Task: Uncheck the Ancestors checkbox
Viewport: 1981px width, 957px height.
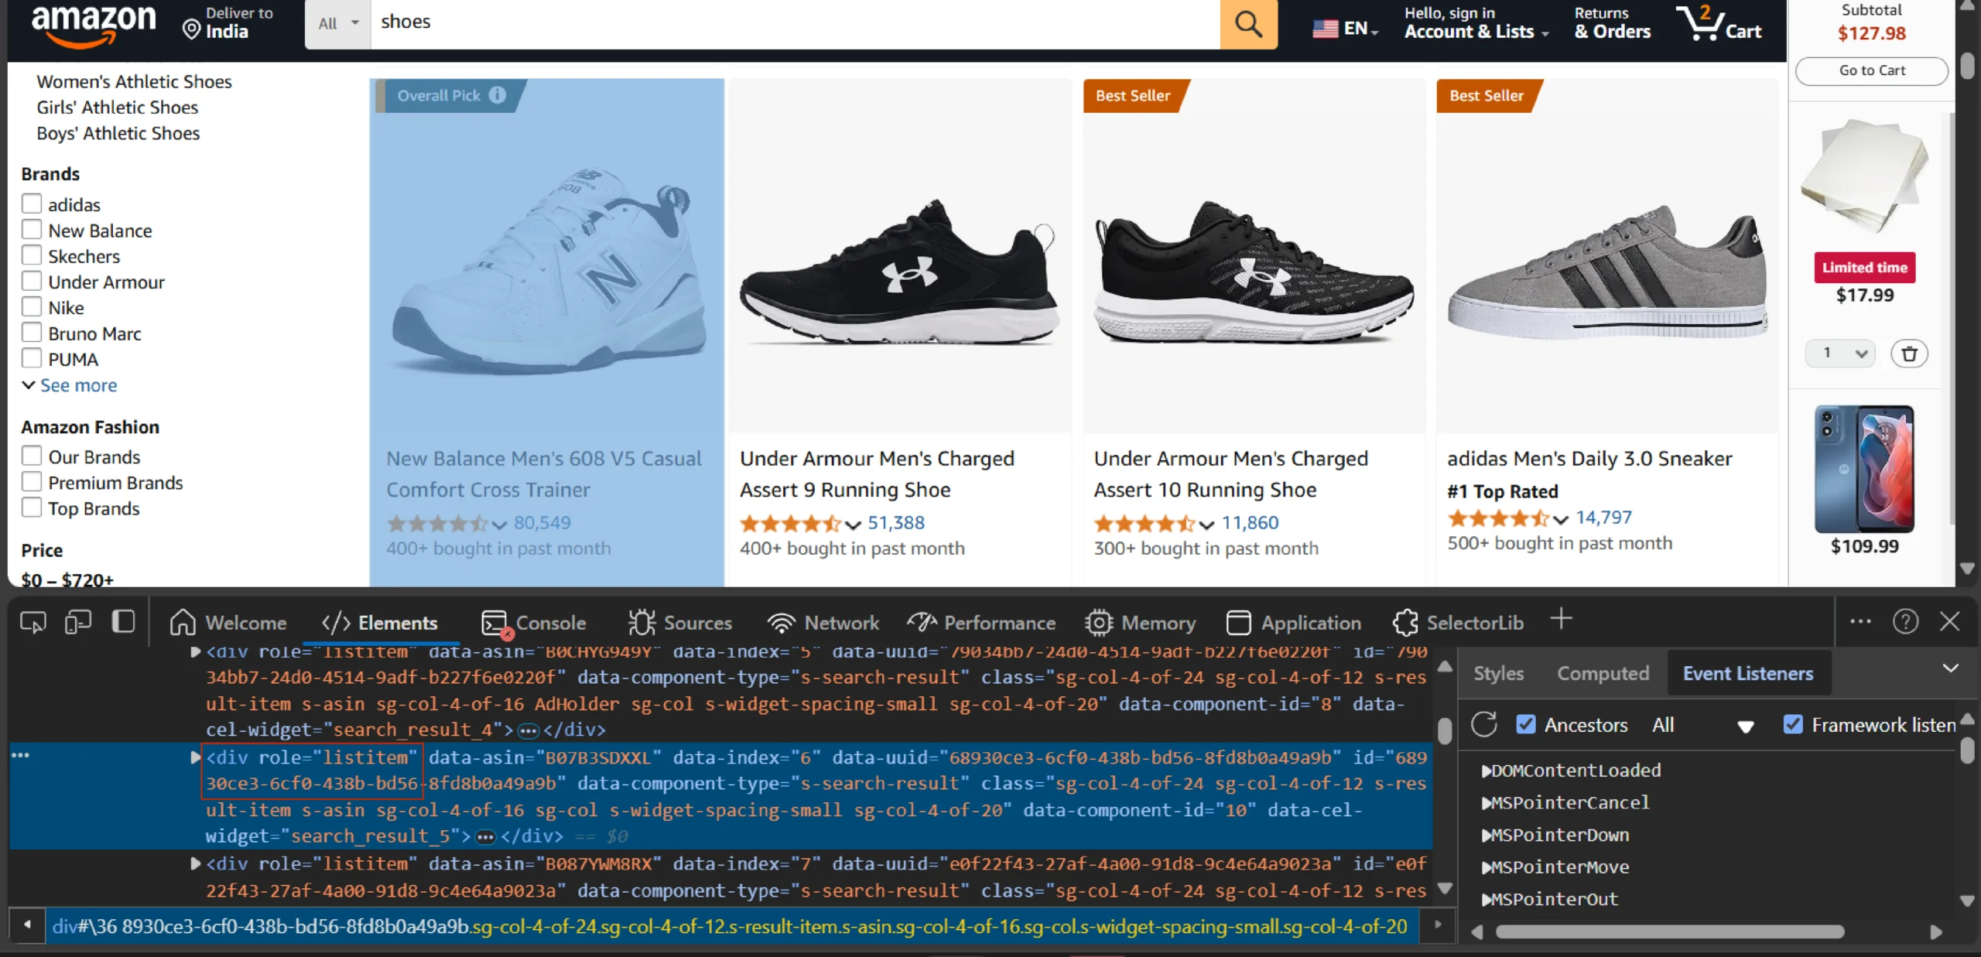Action: pyautogui.click(x=1526, y=724)
